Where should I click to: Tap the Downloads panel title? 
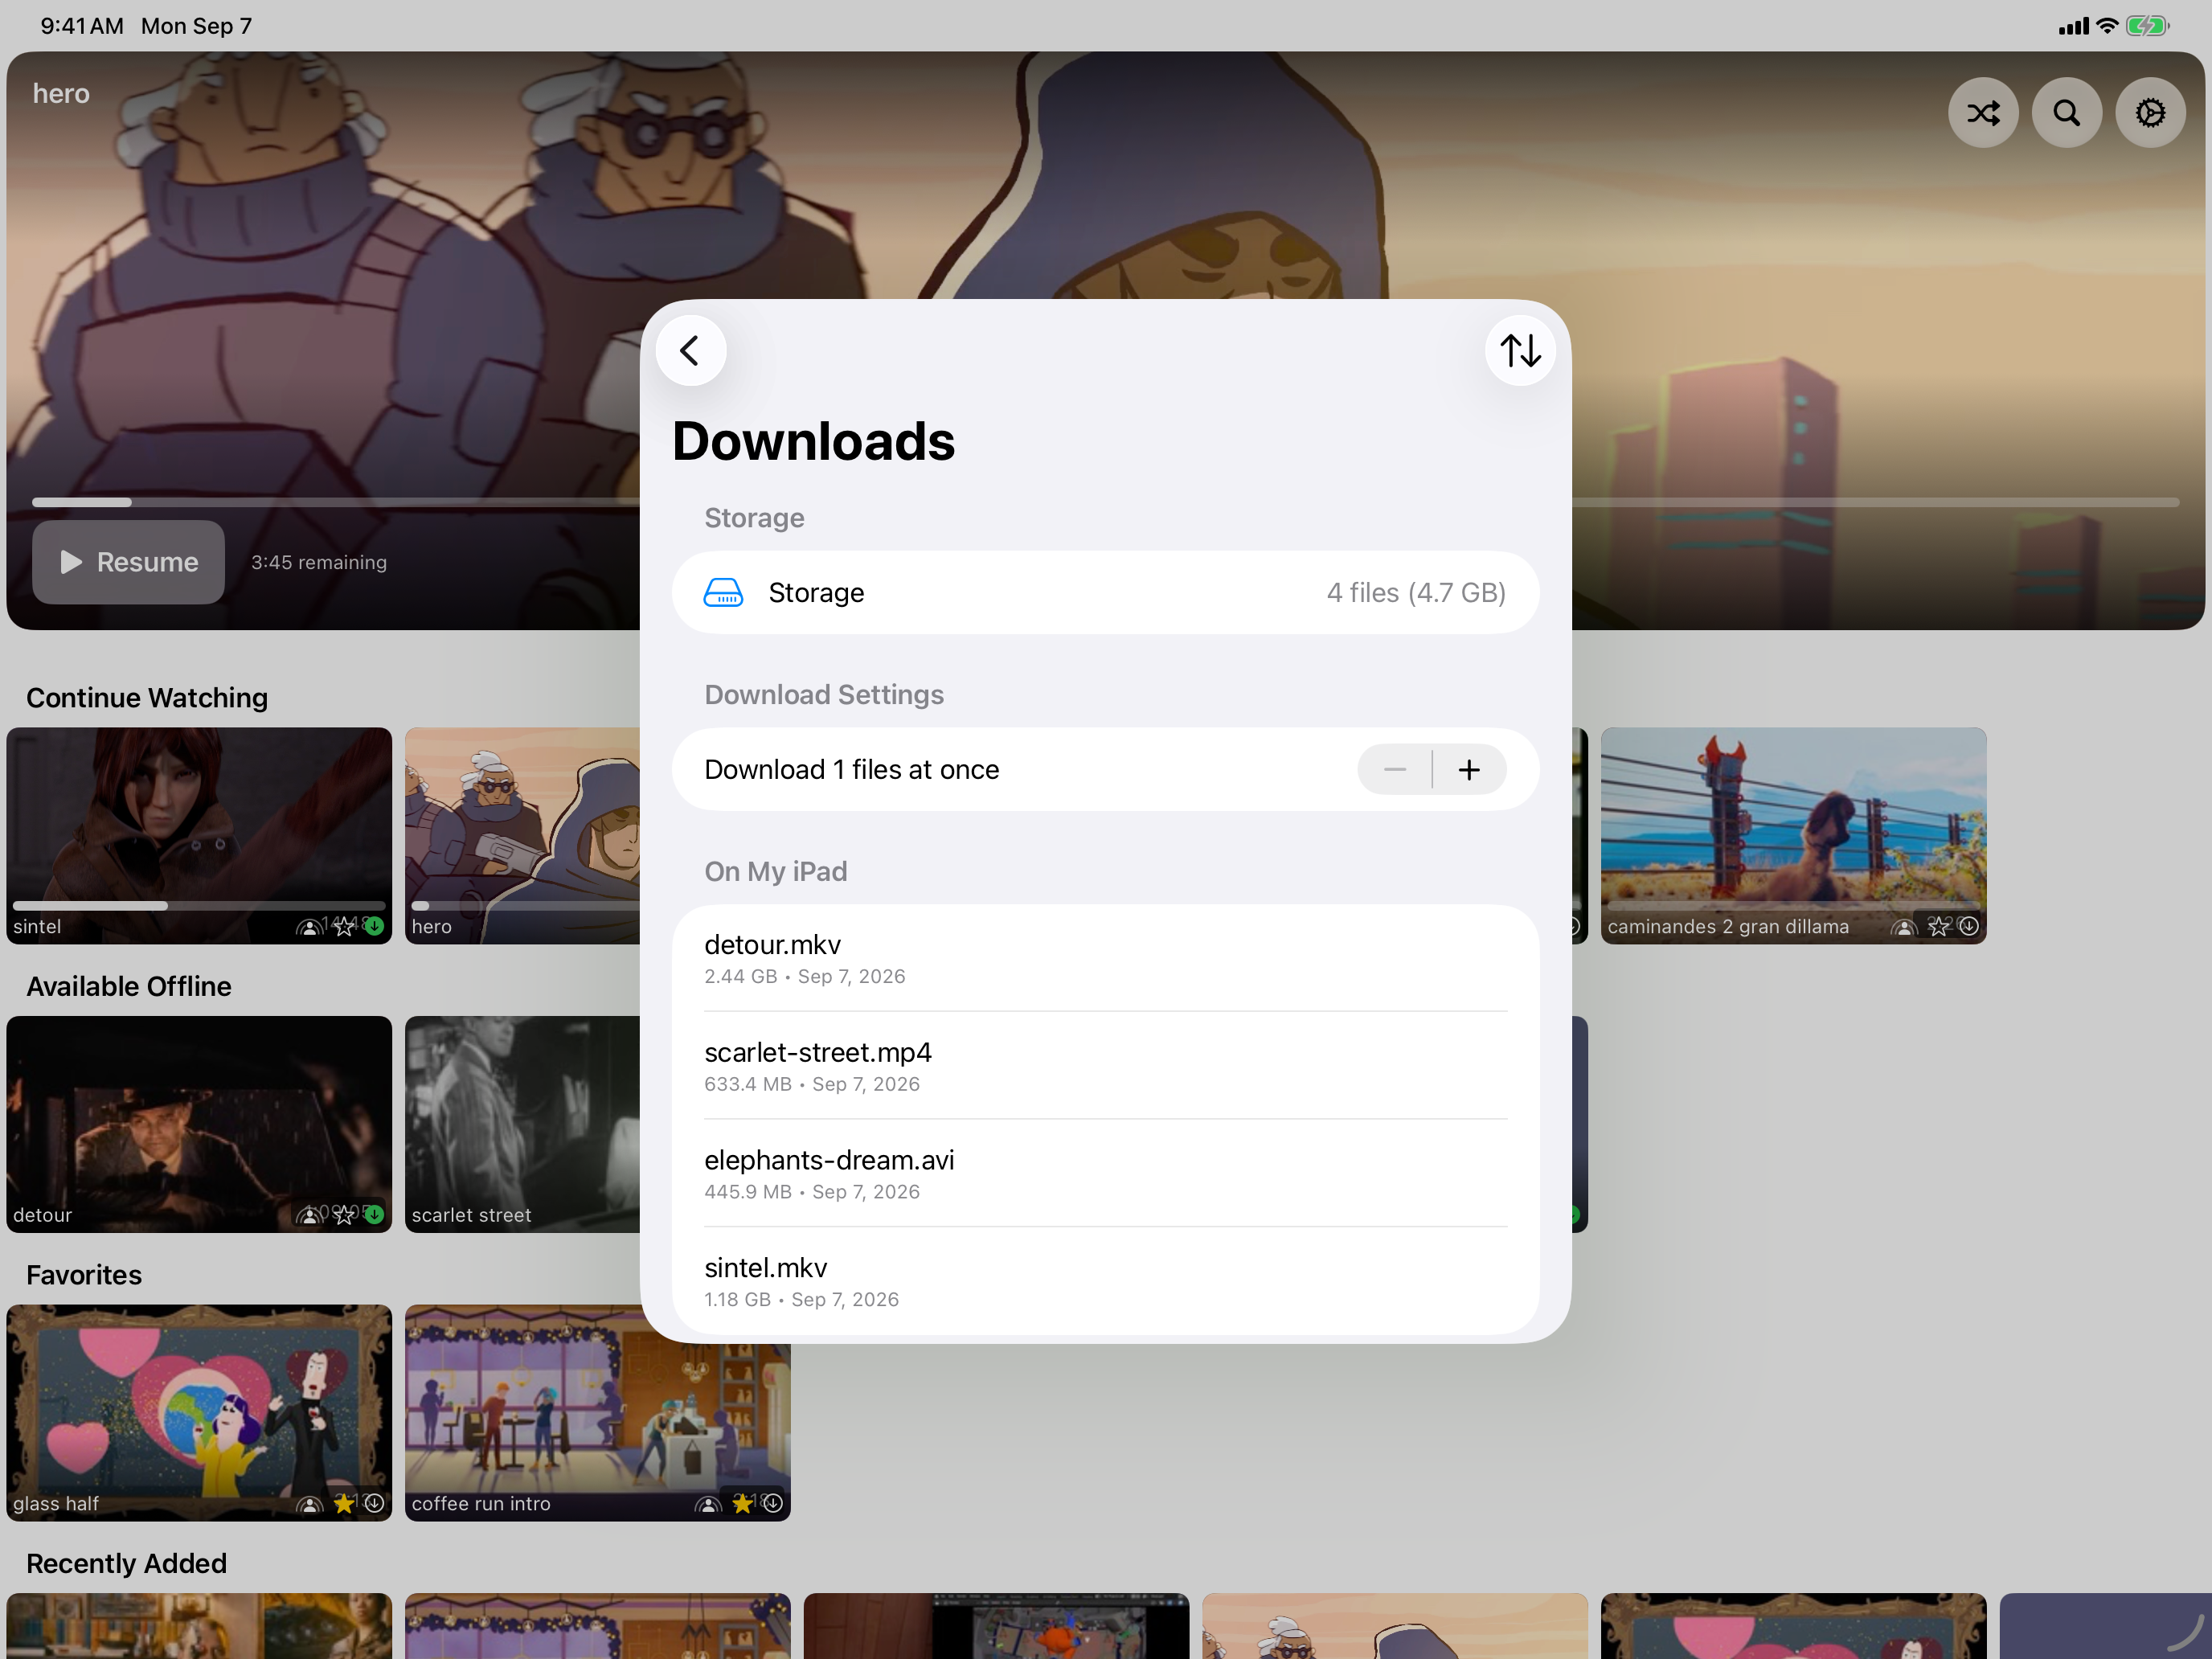[813, 441]
